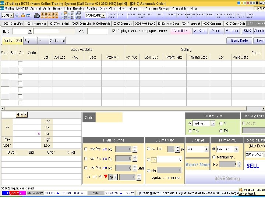Image resolution: width=265 pixels, height=199 pixels.
Task: Select the P/L radio button in Setting Type
Action: (221, 131)
